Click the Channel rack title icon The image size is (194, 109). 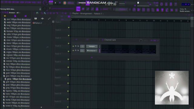(103, 40)
